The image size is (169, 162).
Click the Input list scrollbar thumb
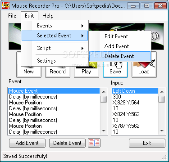click(x=162, y=99)
